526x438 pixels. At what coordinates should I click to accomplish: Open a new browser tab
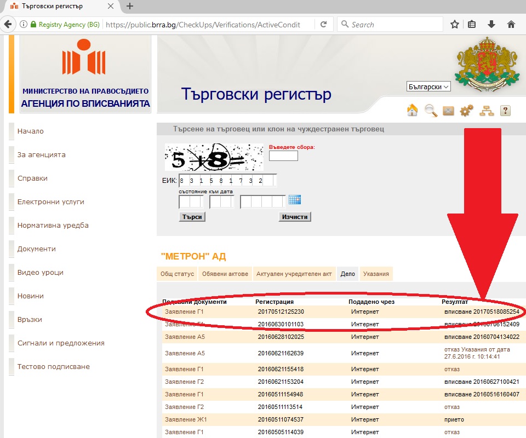[x=130, y=7]
